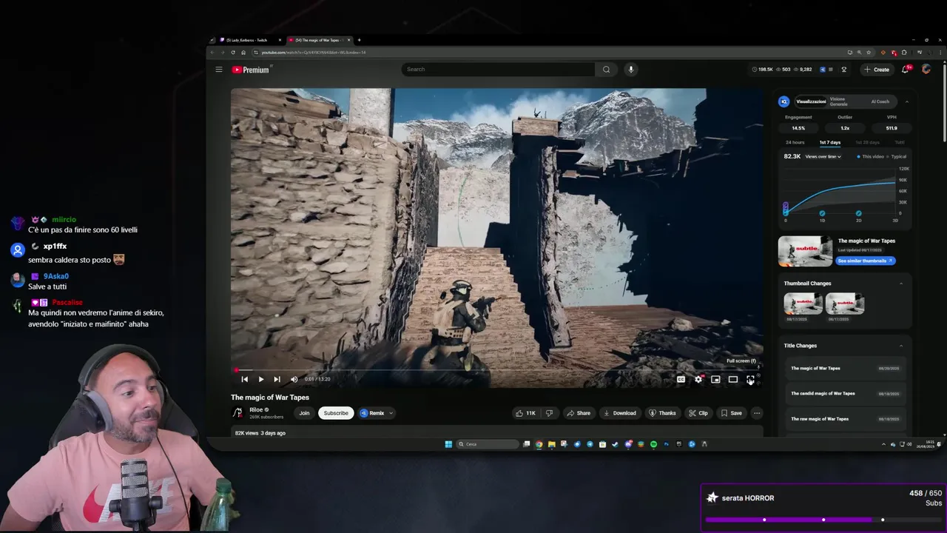Image resolution: width=947 pixels, height=533 pixels.
Task: Toggle the Typical legend item
Action: tap(897, 156)
